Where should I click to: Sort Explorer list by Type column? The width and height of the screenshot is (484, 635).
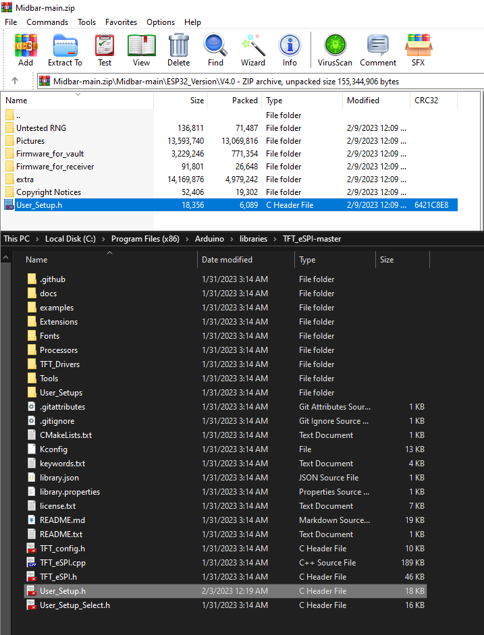click(x=335, y=260)
